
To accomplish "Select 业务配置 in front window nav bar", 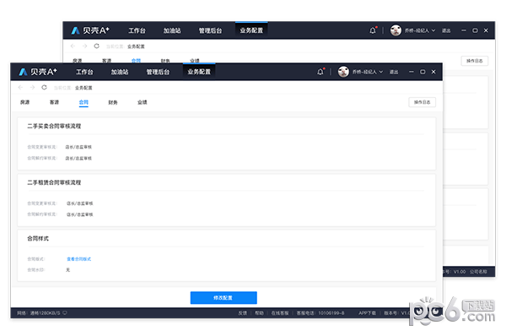I will (x=199, y=72).
